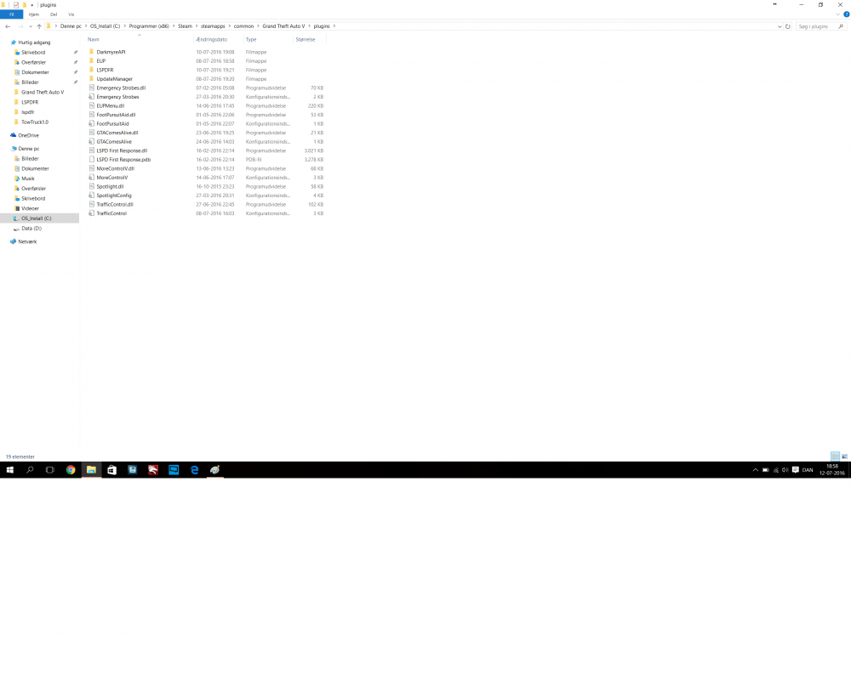This screenshot has width=851, height=680.
Task: Switch to details view layout icon
Action: point(836,456)
